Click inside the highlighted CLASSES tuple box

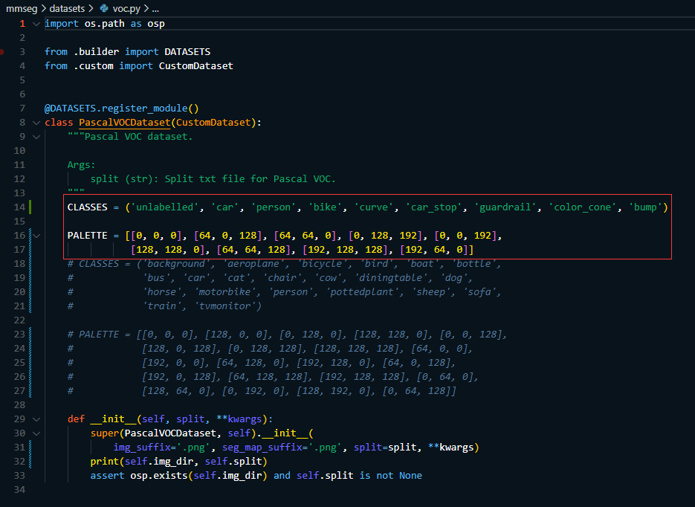(297, 207)
